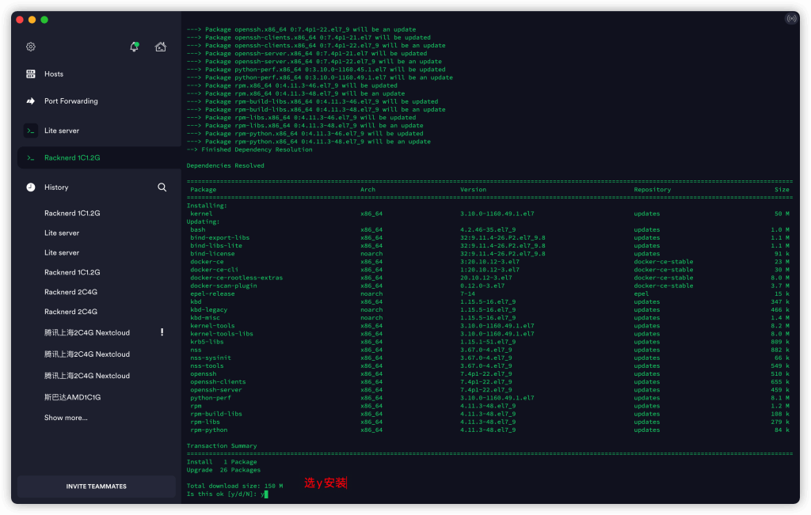
Task: Click the Hosts server icon
Action: (x=31, y=74)
